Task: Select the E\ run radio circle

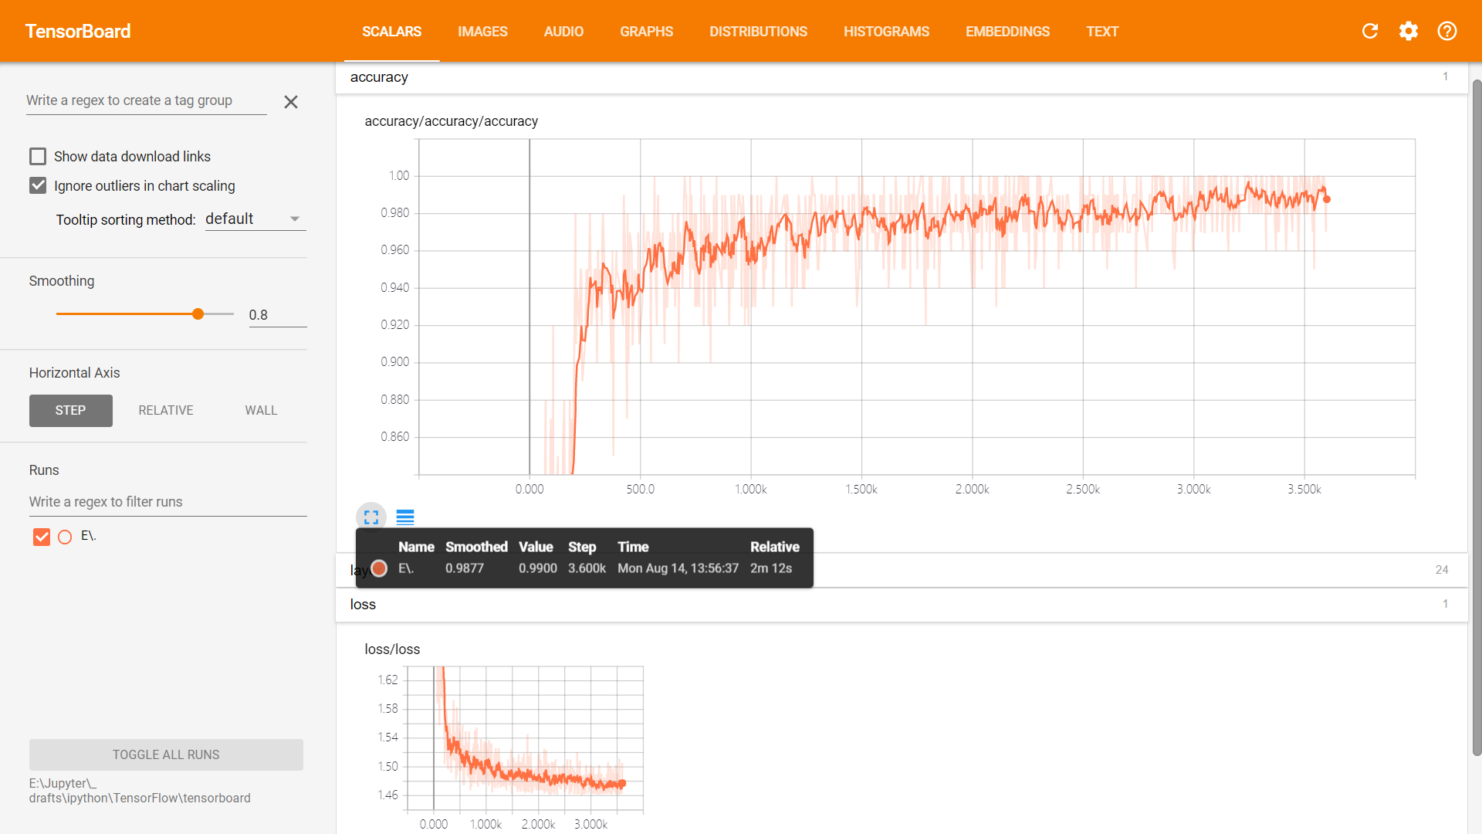Action: 65,537
